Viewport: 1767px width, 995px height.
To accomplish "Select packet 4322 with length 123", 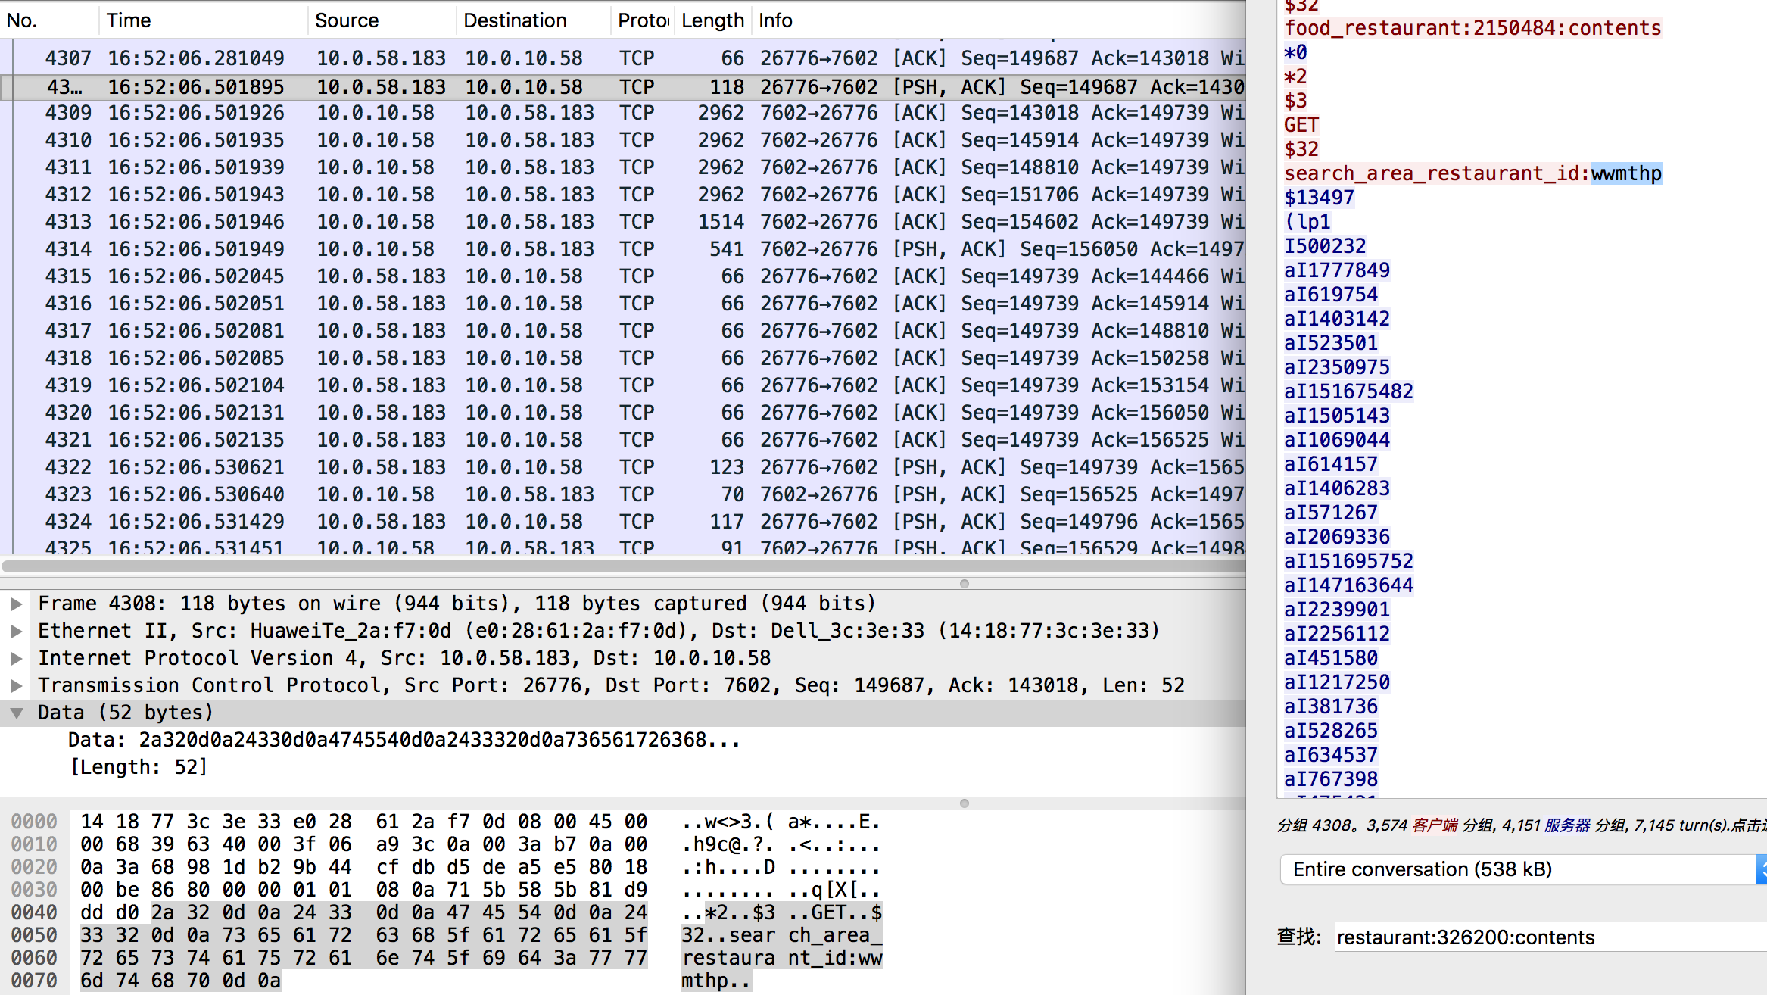I will point(530,467).
